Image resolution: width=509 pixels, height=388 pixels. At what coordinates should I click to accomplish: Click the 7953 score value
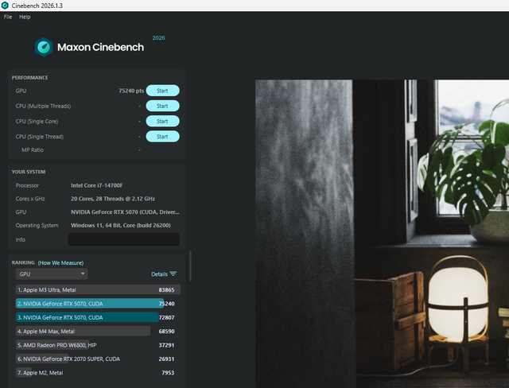[x=168, y=373]
